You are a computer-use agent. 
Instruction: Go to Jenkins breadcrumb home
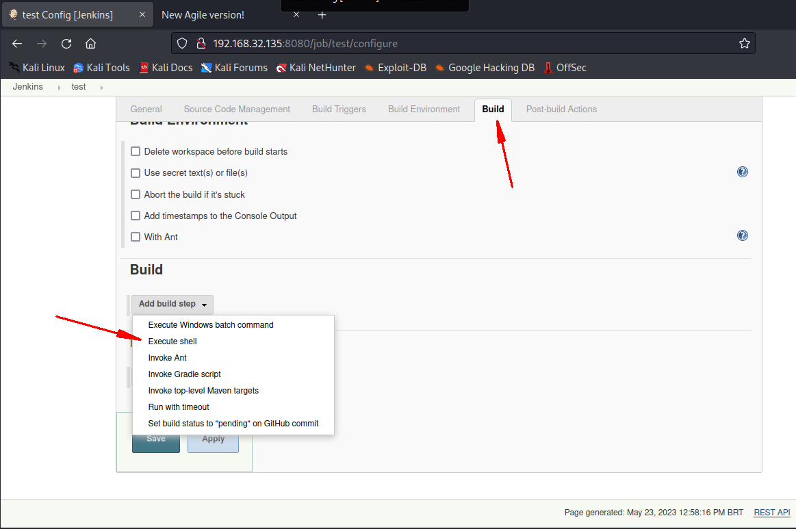point(28,87)
